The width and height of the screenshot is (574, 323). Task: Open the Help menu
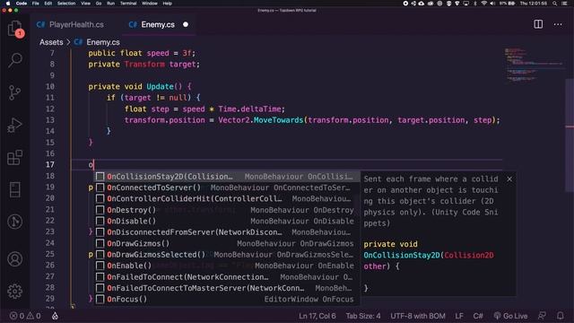point(168,4)
